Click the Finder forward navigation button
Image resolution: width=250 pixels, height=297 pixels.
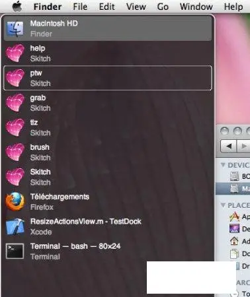click(243, 146)
